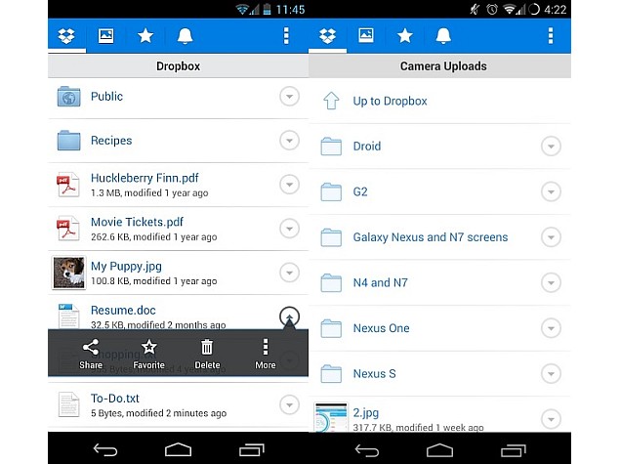Expand options for G2 folder
620x464 pixels.
[551, 191]
